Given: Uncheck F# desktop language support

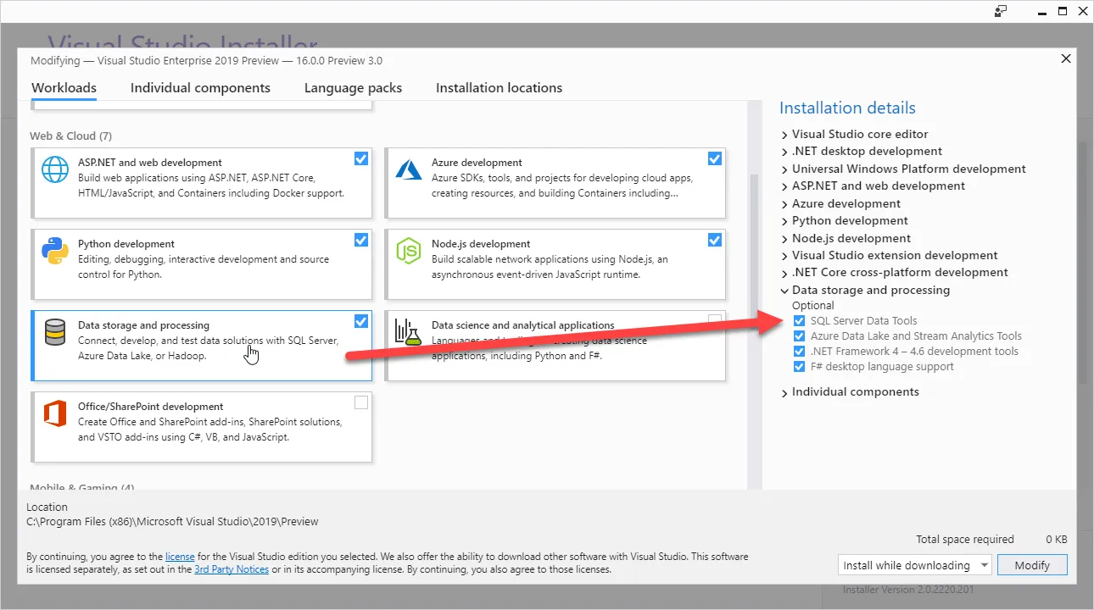Looking at the screenshot, I should coord(799,367).
